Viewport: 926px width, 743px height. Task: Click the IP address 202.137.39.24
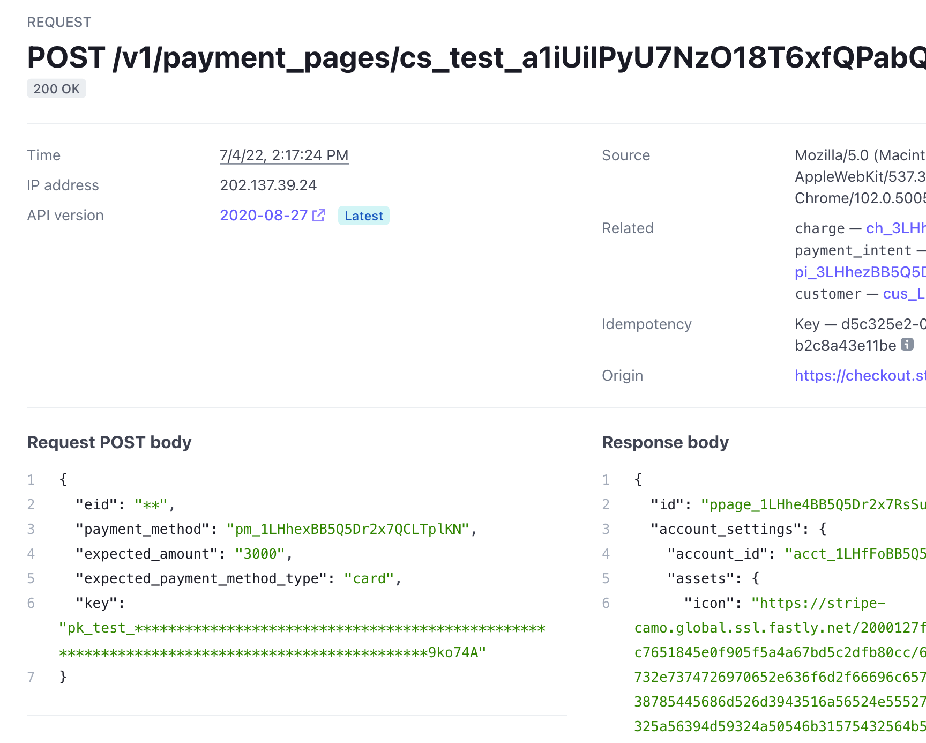(268, 185)
